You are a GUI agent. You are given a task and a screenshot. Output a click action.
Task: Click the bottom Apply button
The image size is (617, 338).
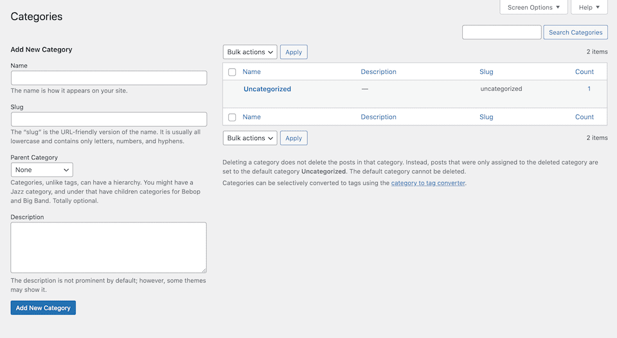[x=294, y=138]
